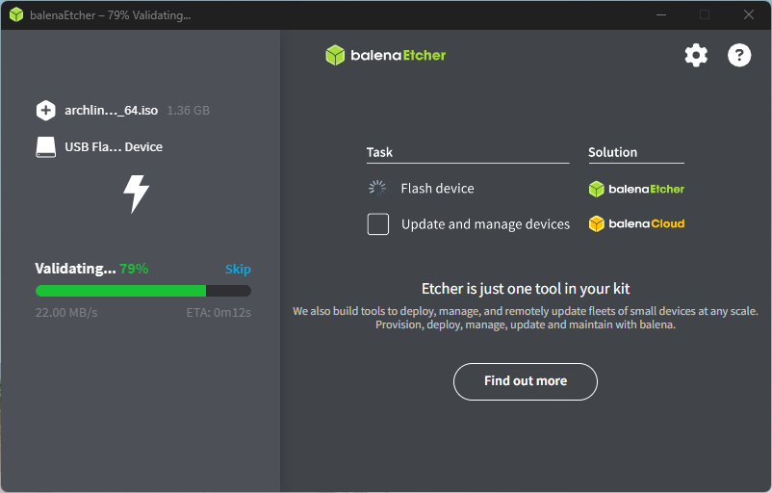
Task: Click the Update and manage devices label
Action: click(485, 224)
